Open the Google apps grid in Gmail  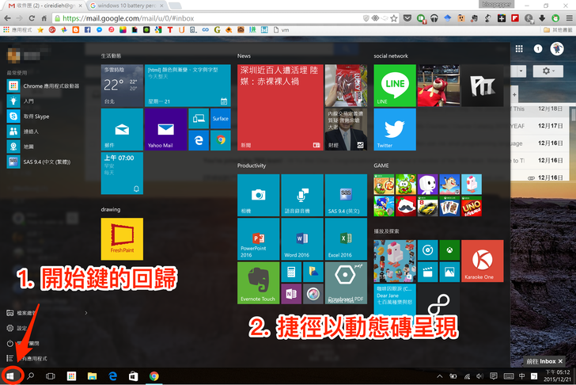pos(519,48)
